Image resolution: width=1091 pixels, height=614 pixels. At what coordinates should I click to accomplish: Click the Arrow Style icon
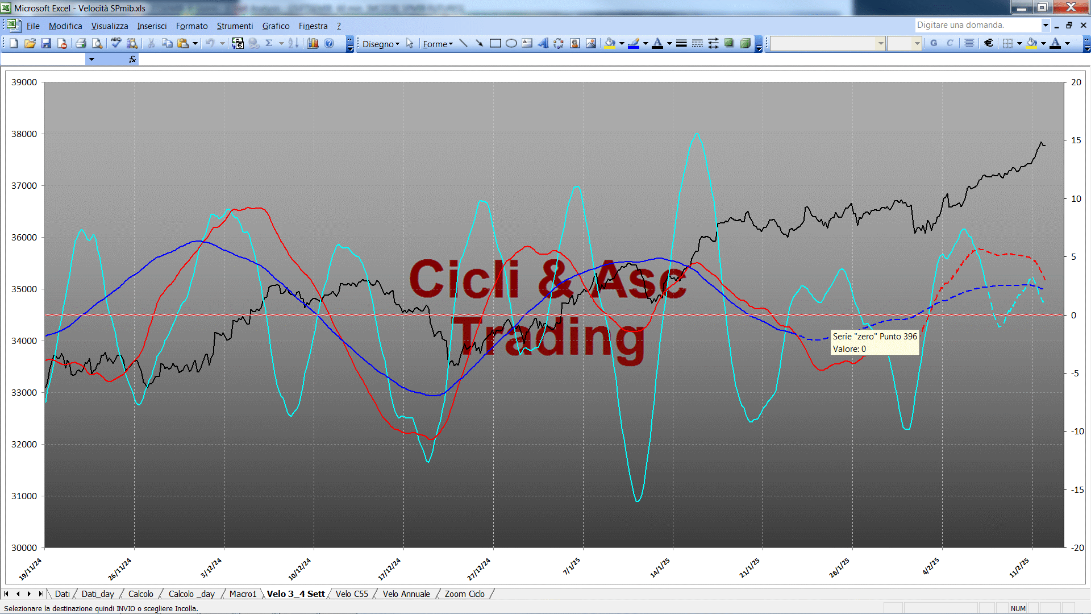coord(713,43)
